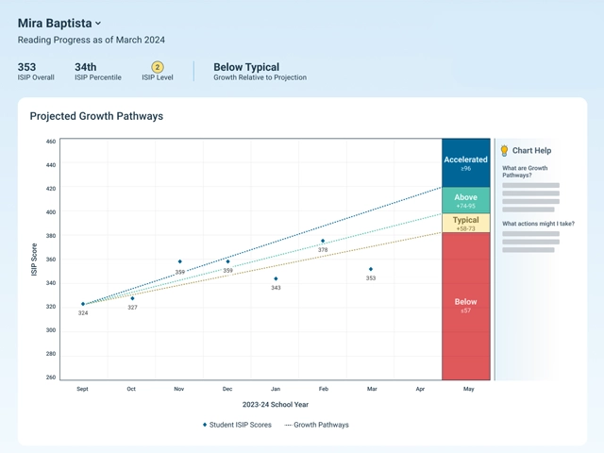Click the Projected Growth Pathways title

[x=96, y=116]
